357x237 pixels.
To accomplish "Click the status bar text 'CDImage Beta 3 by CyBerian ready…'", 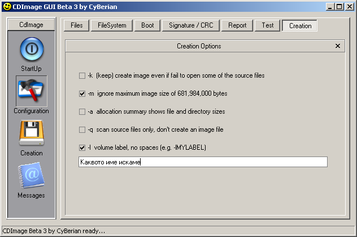I will pos(54,231).
